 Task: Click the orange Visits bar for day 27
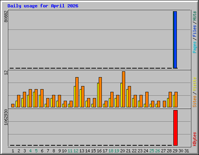(164, 104)
